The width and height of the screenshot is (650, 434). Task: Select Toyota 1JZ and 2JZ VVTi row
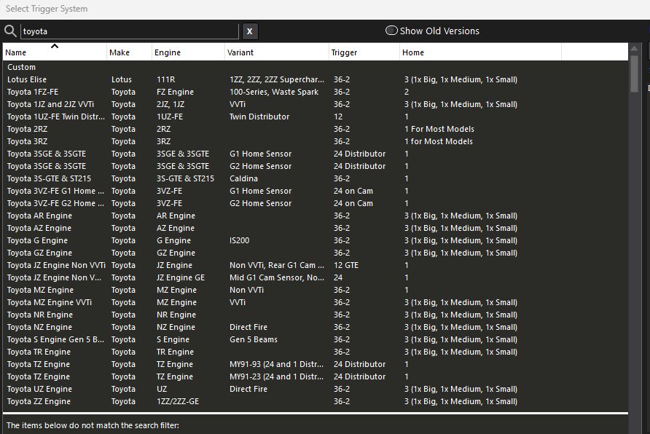point(315,104)
